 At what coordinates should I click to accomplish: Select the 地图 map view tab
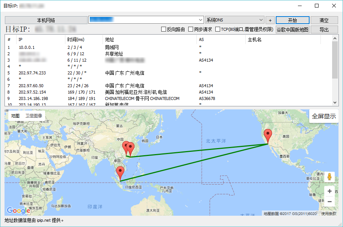pos(15,116)
